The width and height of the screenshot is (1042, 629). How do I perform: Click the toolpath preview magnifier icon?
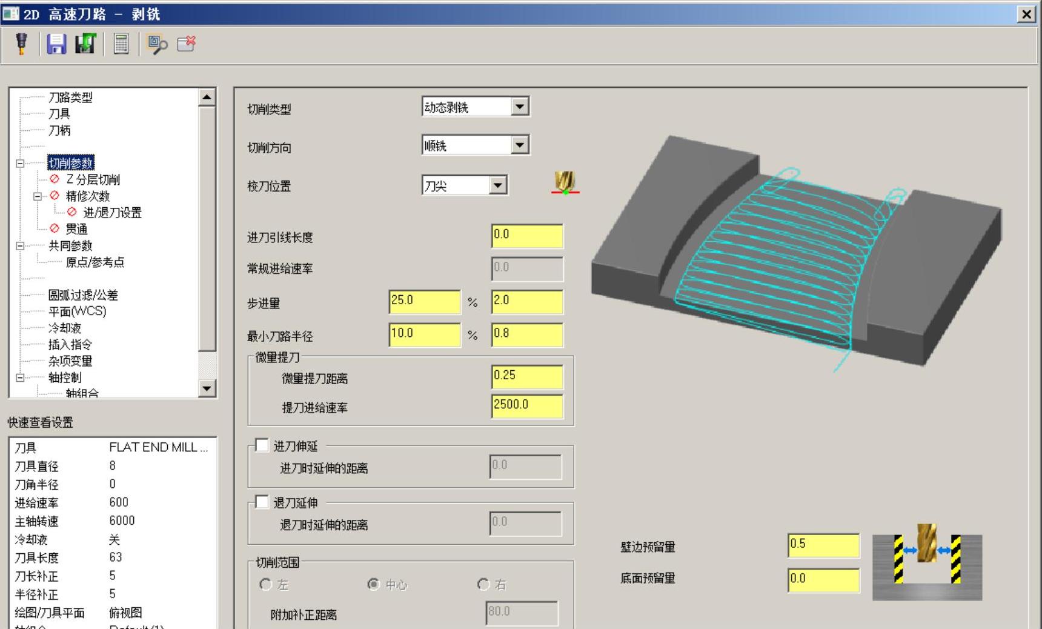coord(158,44)
